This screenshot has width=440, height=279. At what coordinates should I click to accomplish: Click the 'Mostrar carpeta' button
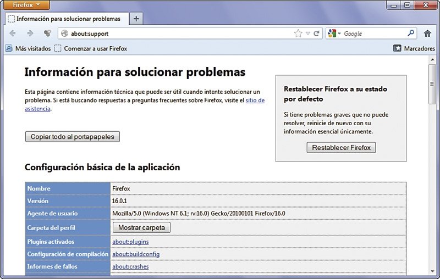point(141,227)
